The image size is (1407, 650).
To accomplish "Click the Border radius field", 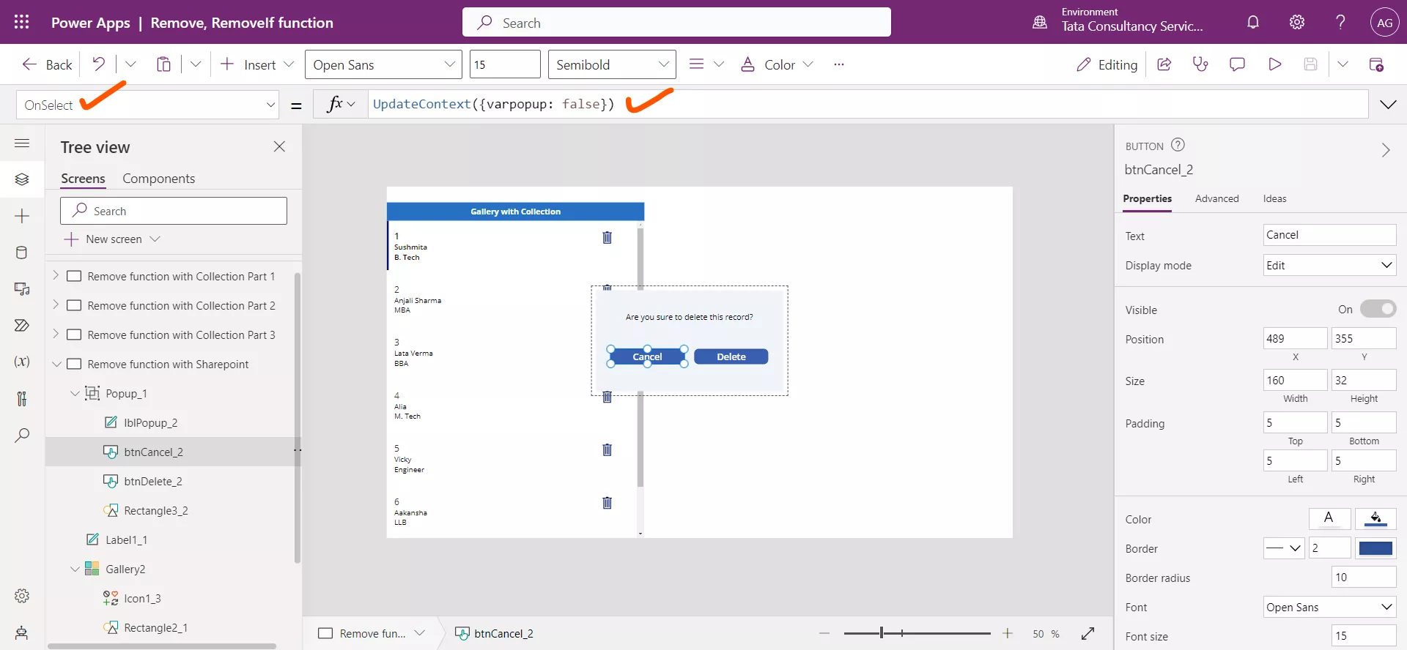I will pos(1363,577).
